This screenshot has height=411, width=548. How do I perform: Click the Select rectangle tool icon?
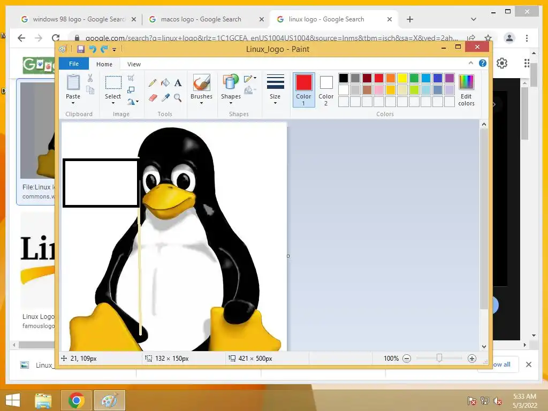tap(113, 83)
